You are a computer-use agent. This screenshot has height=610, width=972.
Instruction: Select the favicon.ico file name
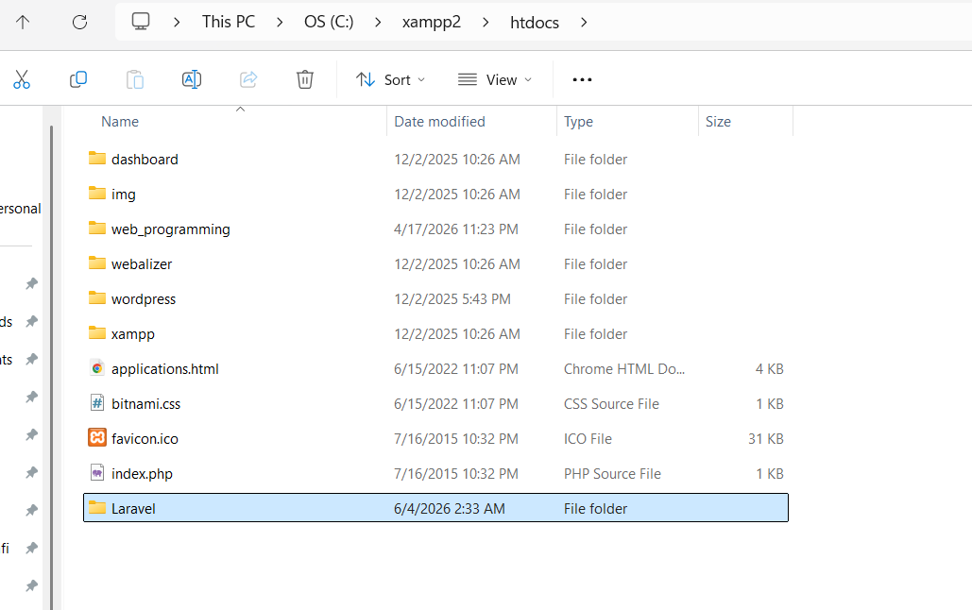145,439
